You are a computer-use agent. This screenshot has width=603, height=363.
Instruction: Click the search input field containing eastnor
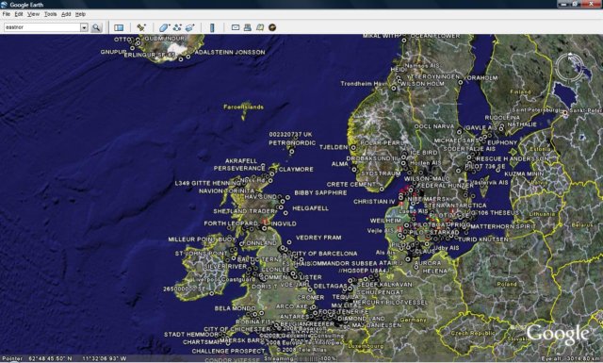tap(41, 27)
